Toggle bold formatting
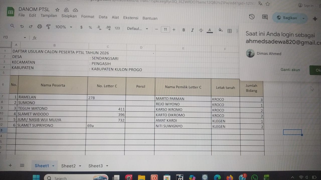Image resolution: width=321 pixels, height=180 pixels. coord(184,30)
